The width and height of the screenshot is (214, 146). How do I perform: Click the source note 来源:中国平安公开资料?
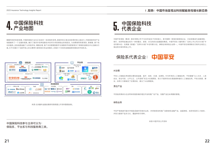click(x=158, y=121)
